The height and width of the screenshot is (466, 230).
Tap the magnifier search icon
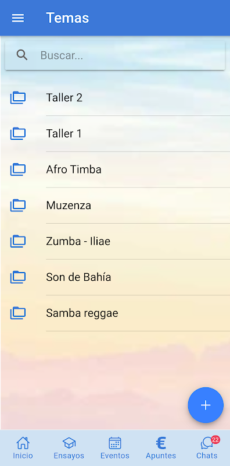coord(22,55)
